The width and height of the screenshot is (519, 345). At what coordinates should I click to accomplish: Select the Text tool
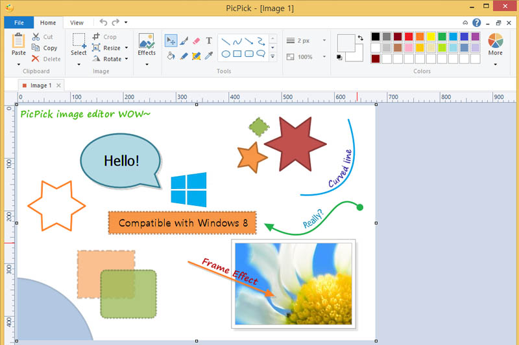[x=209, y=41]
